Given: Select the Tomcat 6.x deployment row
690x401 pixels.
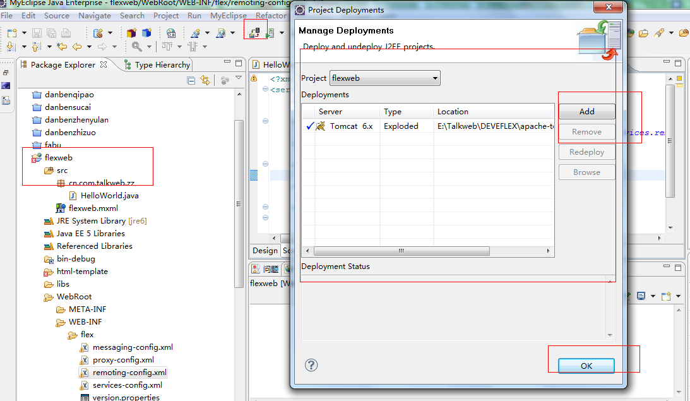Looking at the screenshot, I should [x=428, y=126].
